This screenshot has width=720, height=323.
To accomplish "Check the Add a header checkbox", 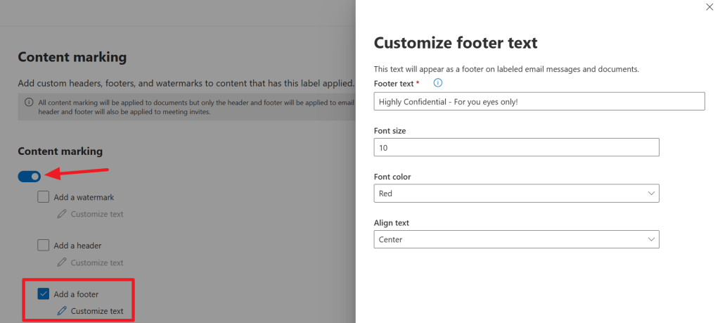I will tap(44, 246).
